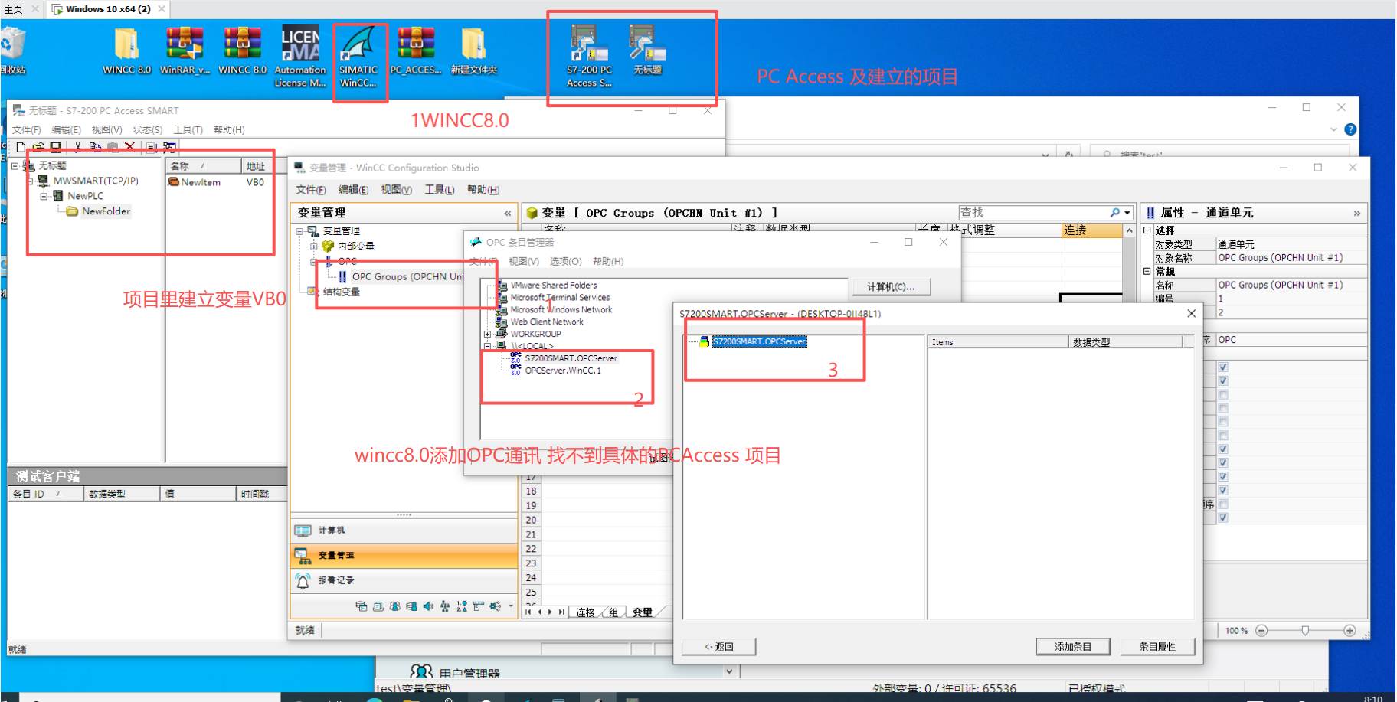Click the speaker icon in WinCC navigation strip
1397x702 pixels.
tap(428, 606)
